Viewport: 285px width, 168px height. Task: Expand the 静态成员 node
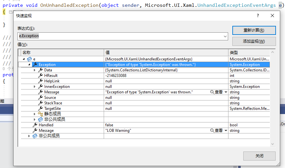35,114
